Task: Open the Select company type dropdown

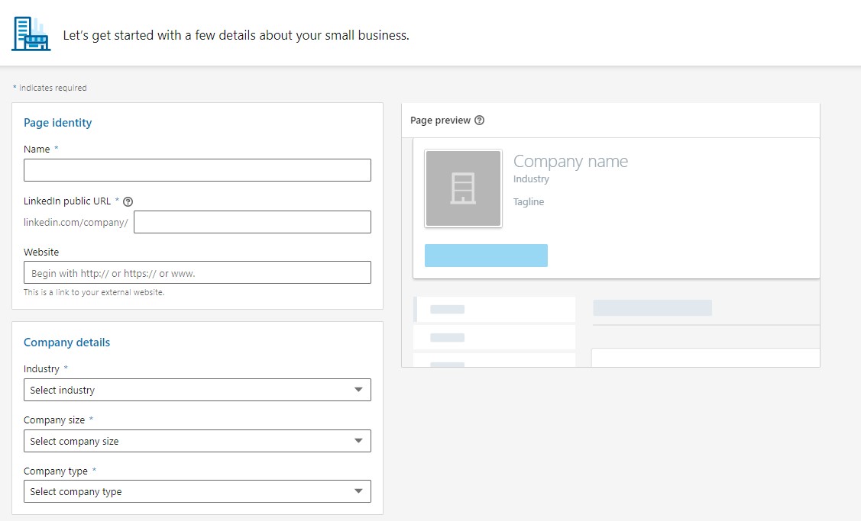Action: tap(197, 492)
